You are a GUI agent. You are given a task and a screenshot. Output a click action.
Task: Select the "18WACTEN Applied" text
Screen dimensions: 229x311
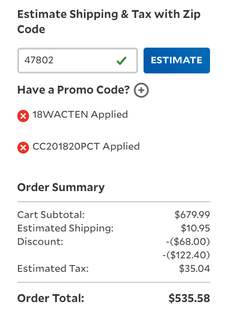(x=80, y=115)
